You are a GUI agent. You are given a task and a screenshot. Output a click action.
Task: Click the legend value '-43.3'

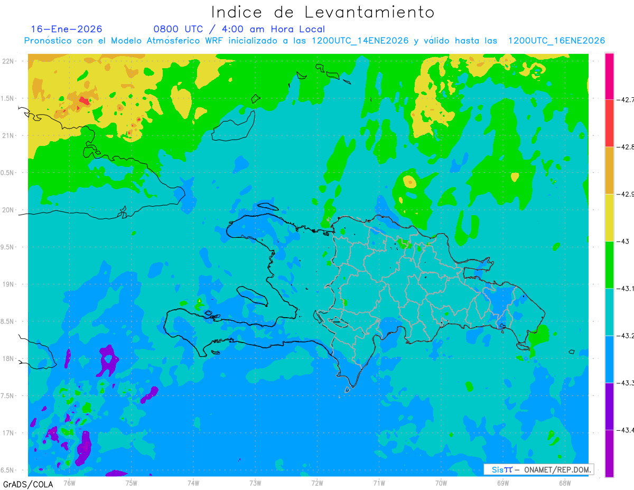point(625,383)
